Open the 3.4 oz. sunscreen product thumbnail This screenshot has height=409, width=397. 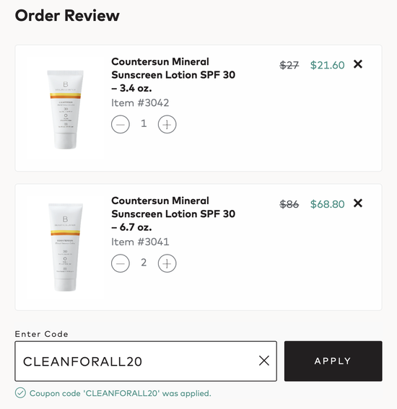pos(65,110)
